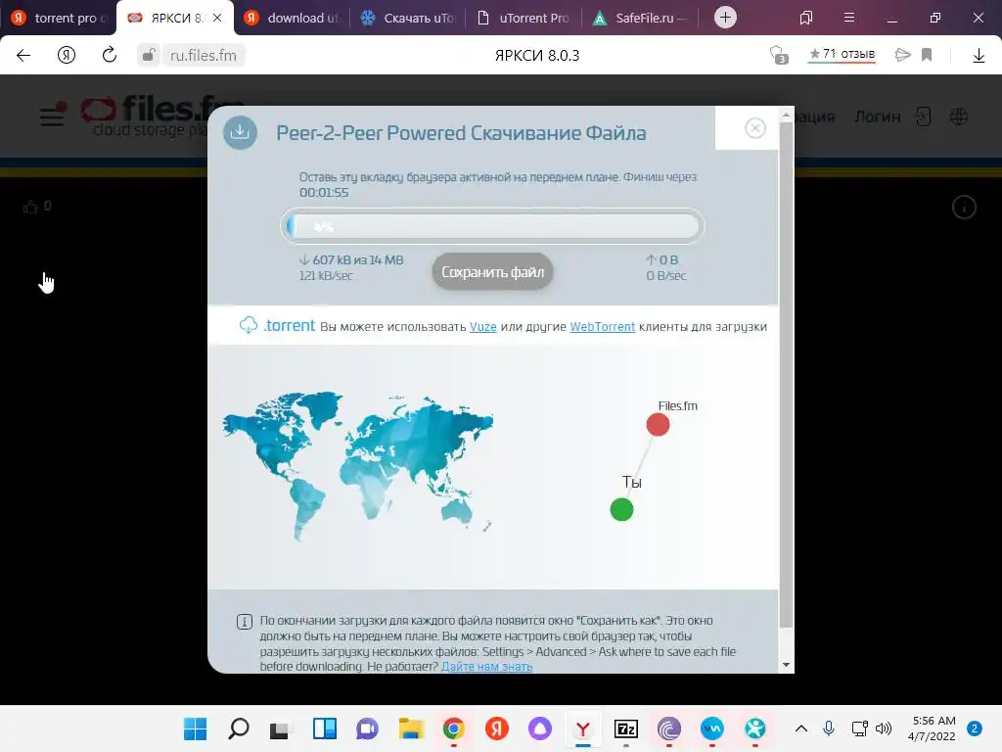Viewport: 1002px width, 752px height.
Task: Open the 'Дайте нам знать' link
Action: 486,666
